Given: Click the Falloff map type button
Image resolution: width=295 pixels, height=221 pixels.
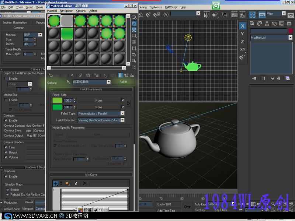Looking at the screenshot, I should 123,82.
